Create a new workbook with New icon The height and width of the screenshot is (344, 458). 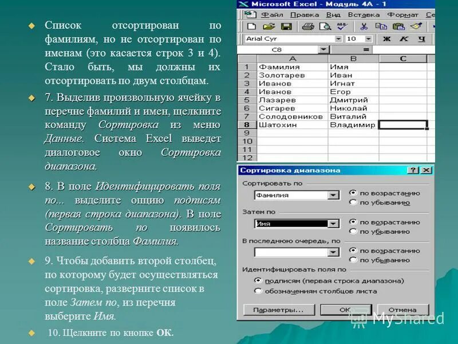(x=251, y=26)
